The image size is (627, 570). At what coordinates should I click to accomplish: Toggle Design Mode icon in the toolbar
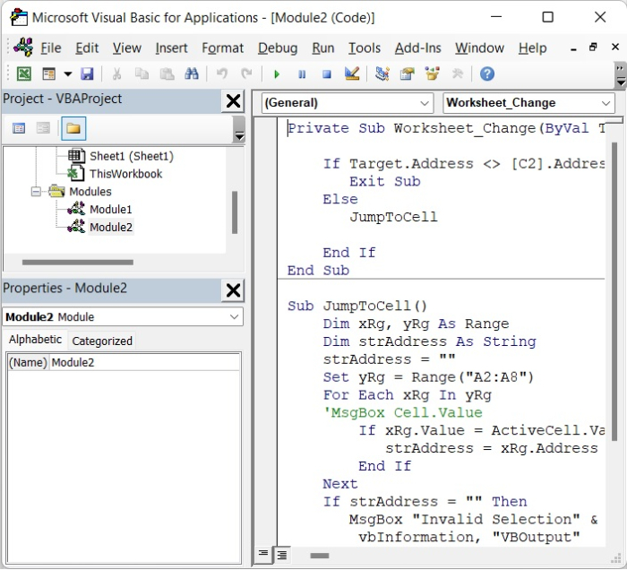click(352, 73)
